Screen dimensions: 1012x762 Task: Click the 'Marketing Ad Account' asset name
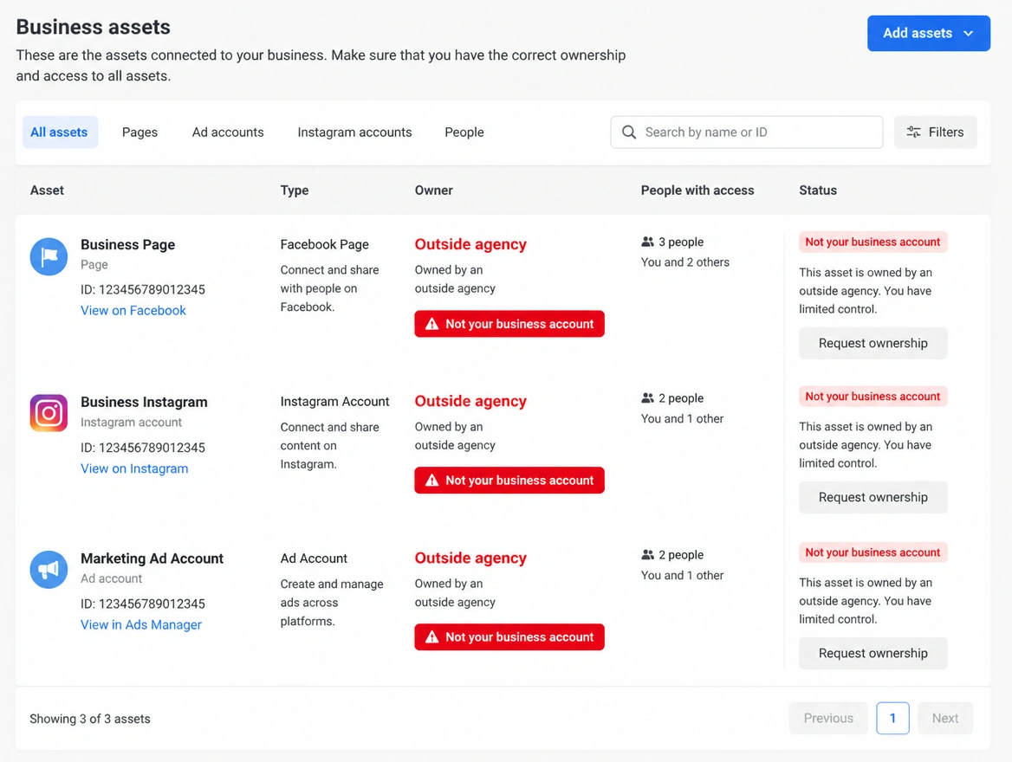tap(152, 559)
